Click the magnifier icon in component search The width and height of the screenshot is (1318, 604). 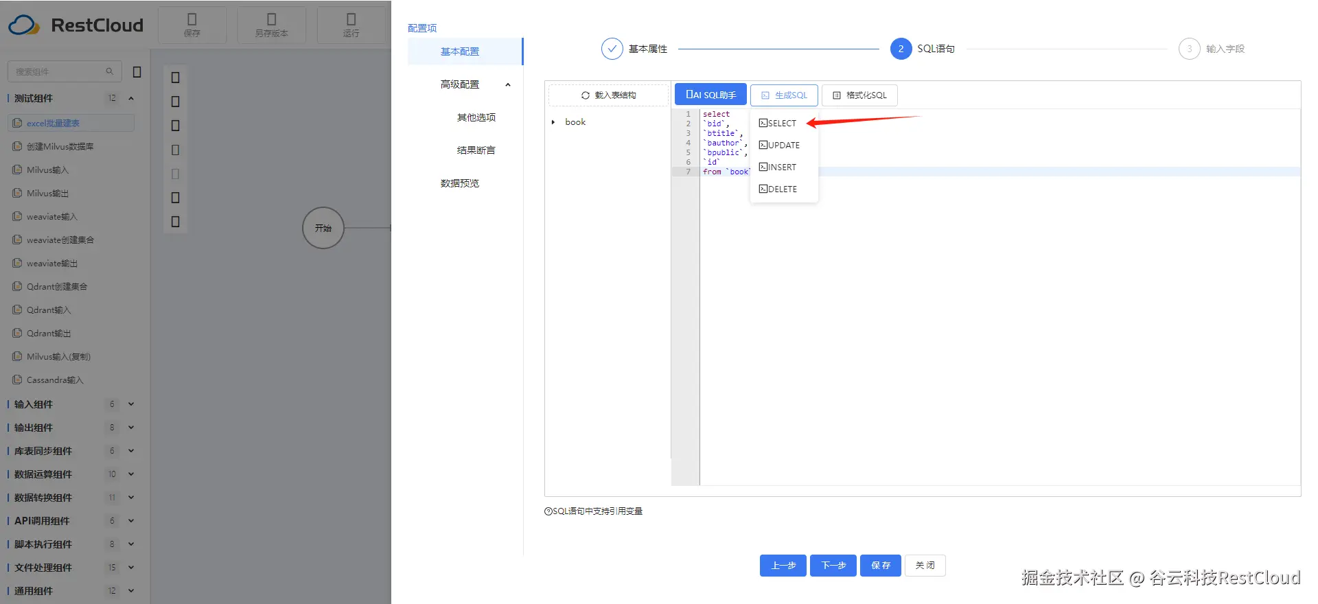[109, 71]
